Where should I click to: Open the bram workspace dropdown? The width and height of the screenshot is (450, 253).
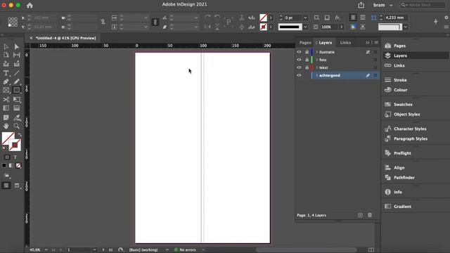coord(383,5)
